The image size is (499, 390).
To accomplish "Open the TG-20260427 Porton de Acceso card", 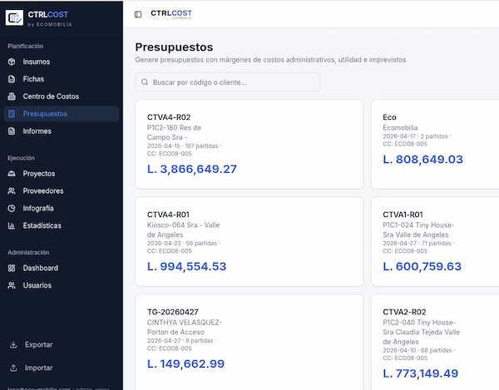I will tap(249, 343).
